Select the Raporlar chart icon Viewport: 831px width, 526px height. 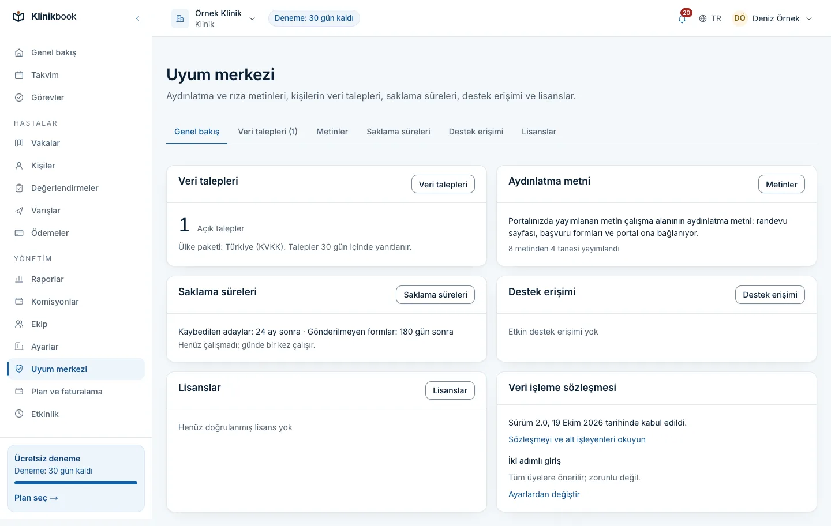pos(19,279)
